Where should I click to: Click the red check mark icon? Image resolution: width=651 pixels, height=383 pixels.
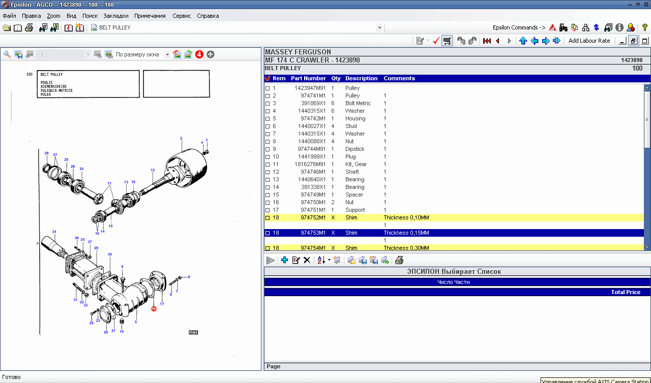point(436,41)
